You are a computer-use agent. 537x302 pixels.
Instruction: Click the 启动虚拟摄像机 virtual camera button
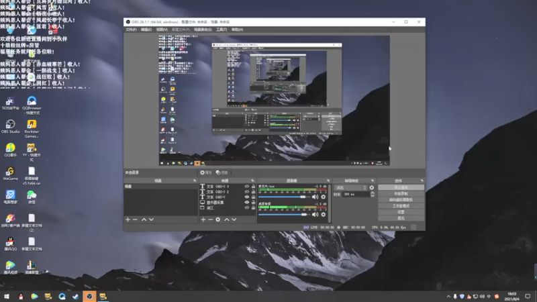401,200
